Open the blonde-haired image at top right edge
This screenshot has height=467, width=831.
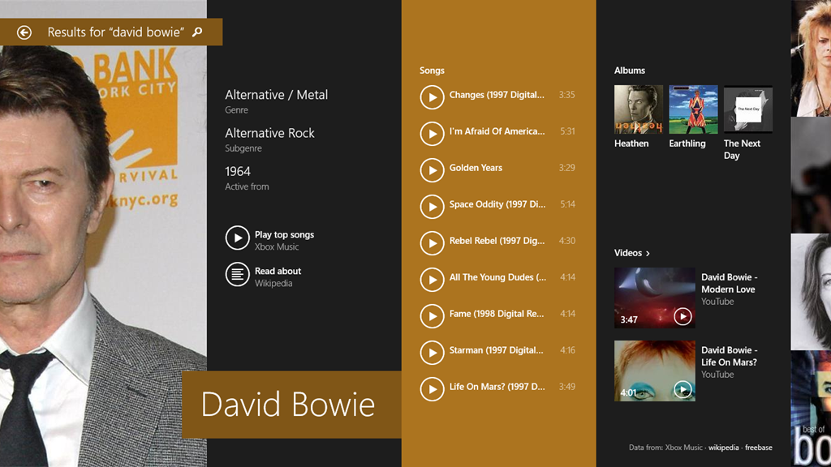click(x=811, y=58)
